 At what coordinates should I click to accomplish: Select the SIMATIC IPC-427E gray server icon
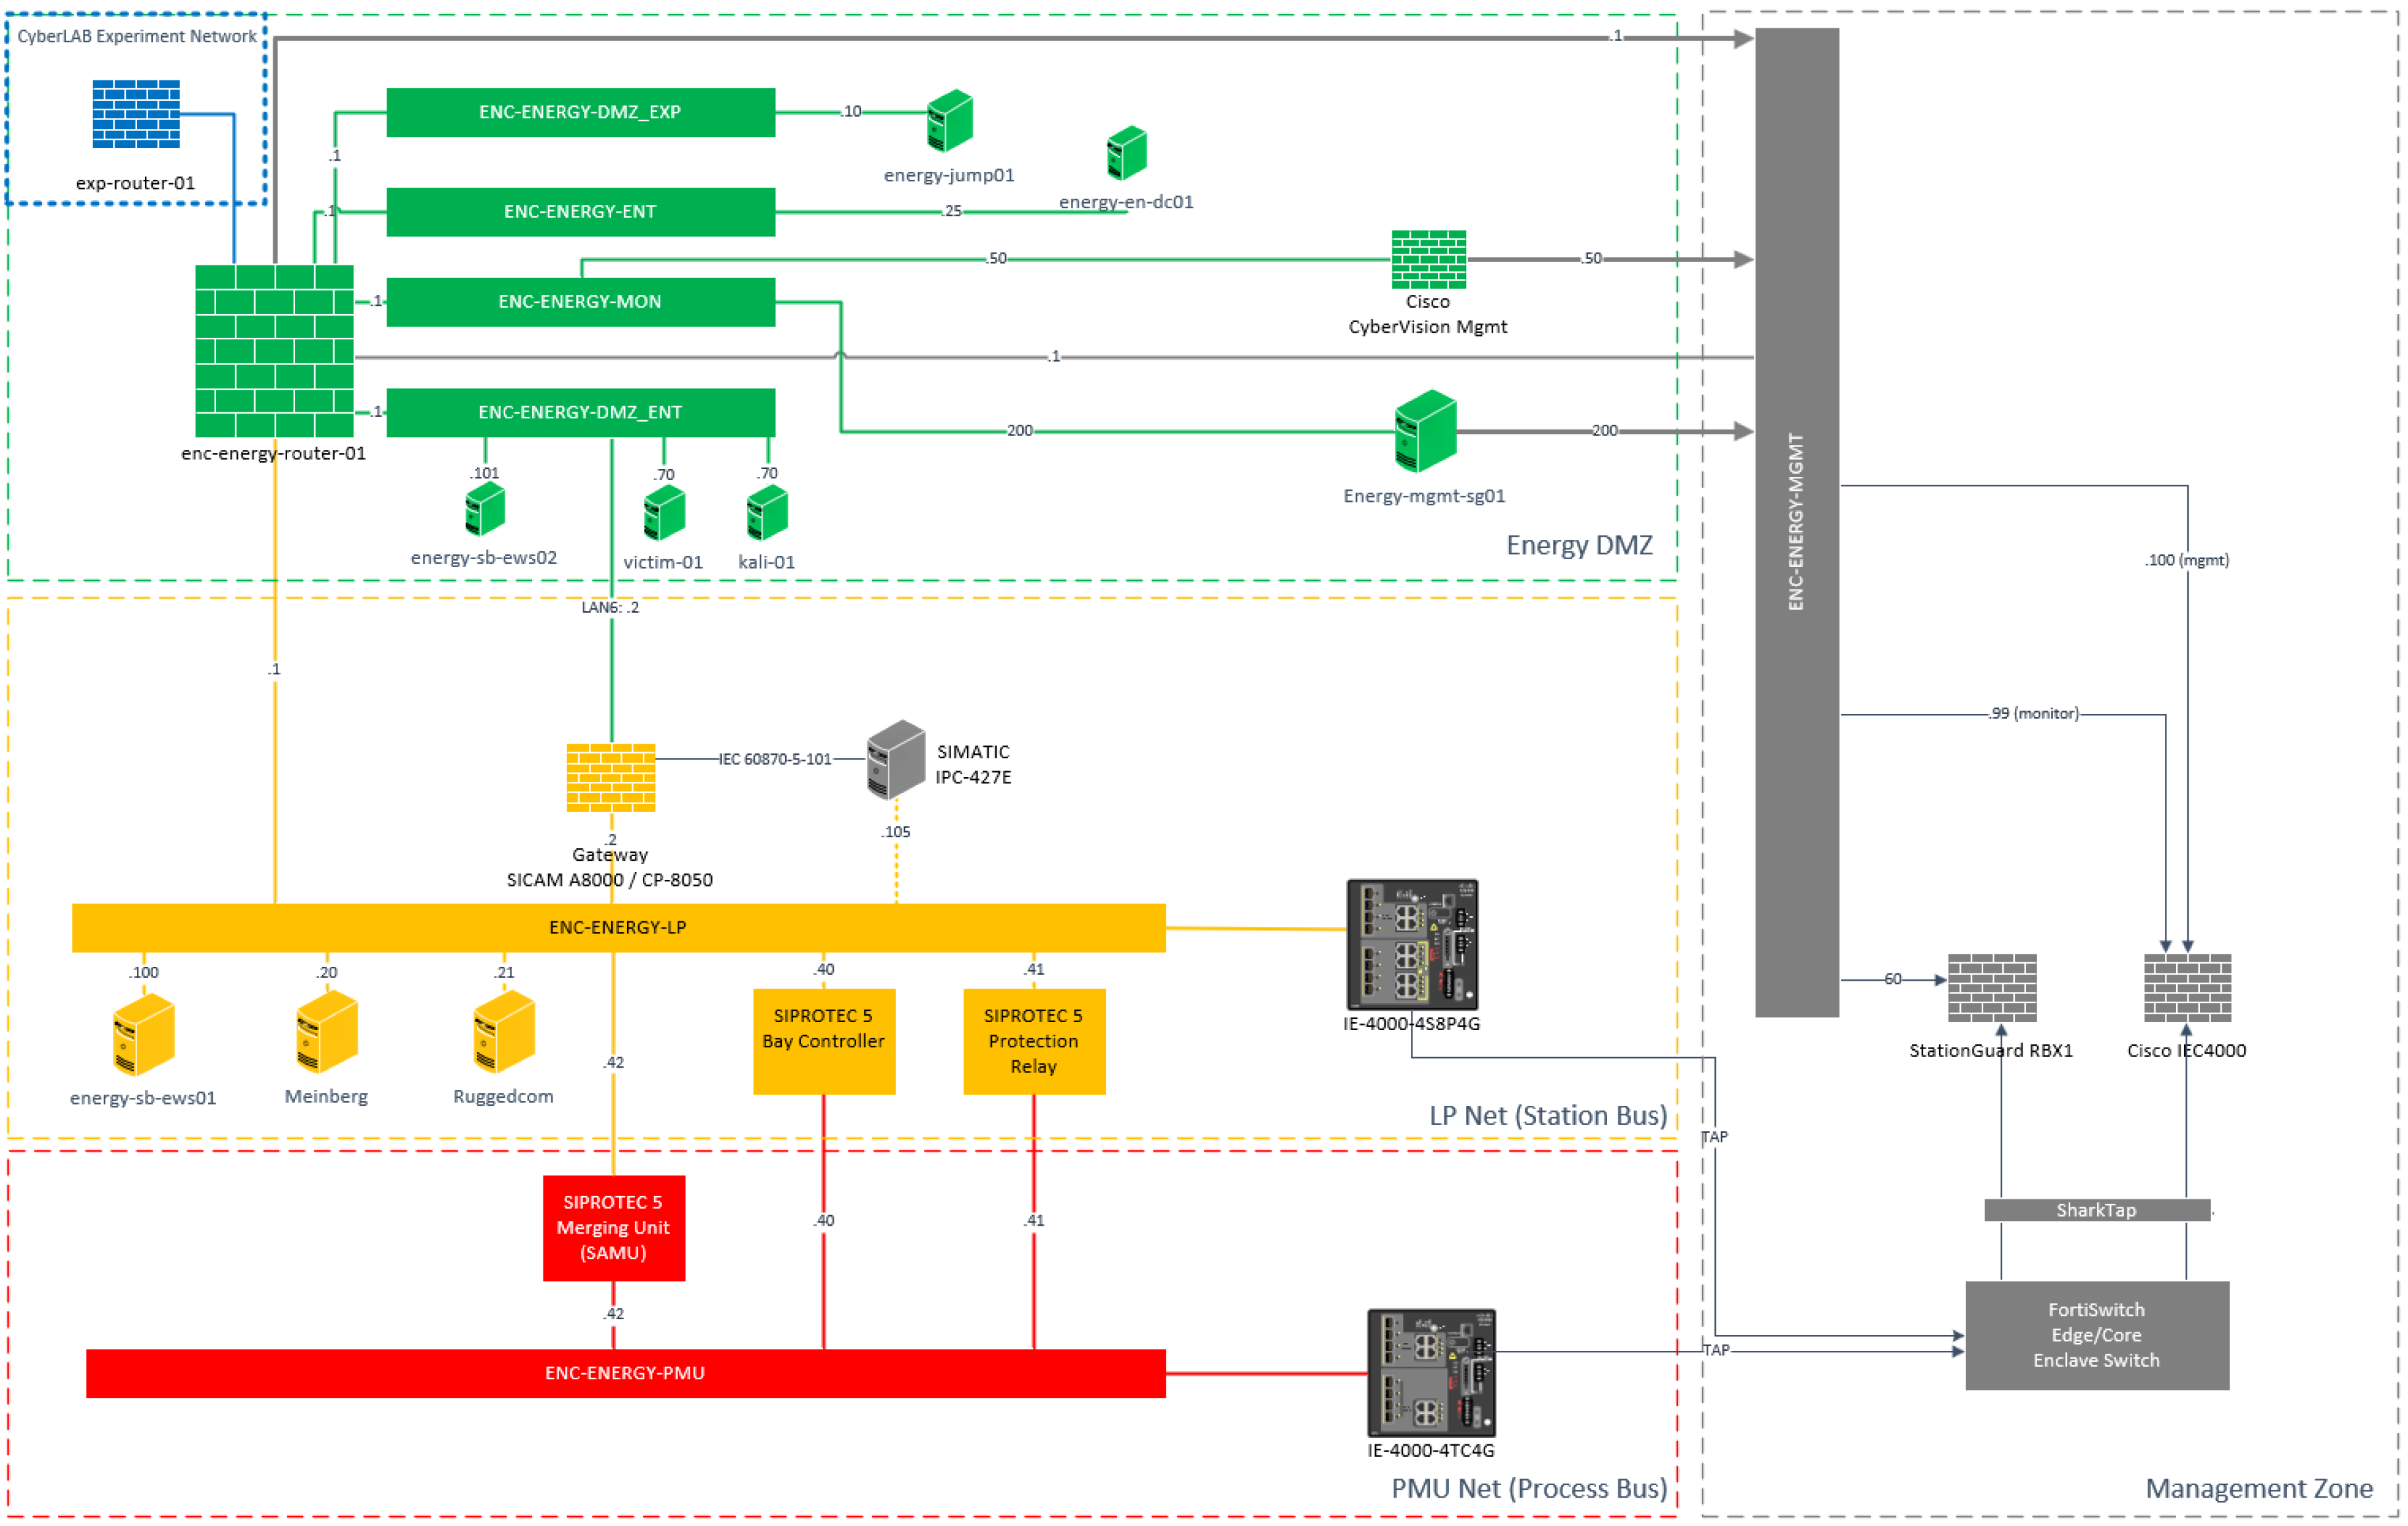pos(895,759)
